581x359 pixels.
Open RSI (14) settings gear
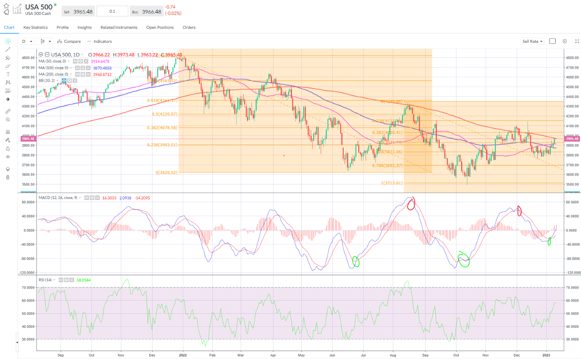click(66, 280)
